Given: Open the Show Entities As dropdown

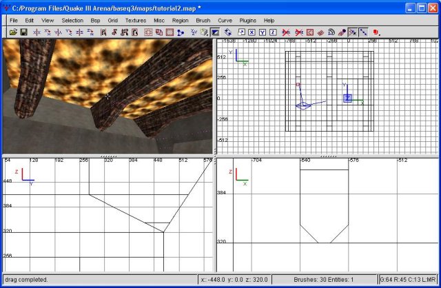Looking at the screenshot, I should point(377,32).
